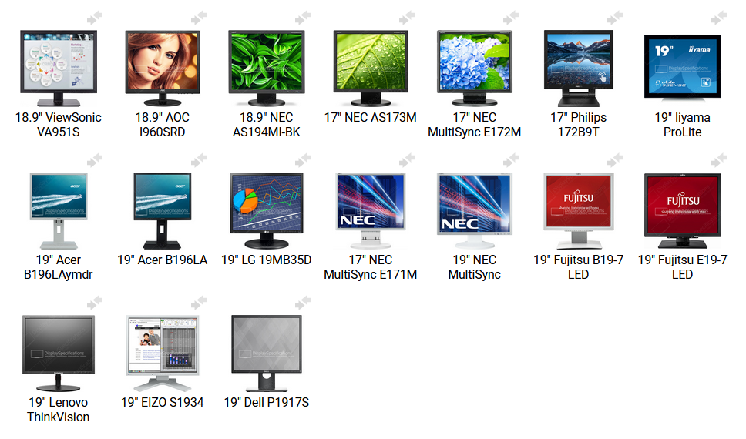Open the NEC AS194MI-BK monitor image
The height and width of the screenshot is (439, 746).
click(x=267, y=68)
